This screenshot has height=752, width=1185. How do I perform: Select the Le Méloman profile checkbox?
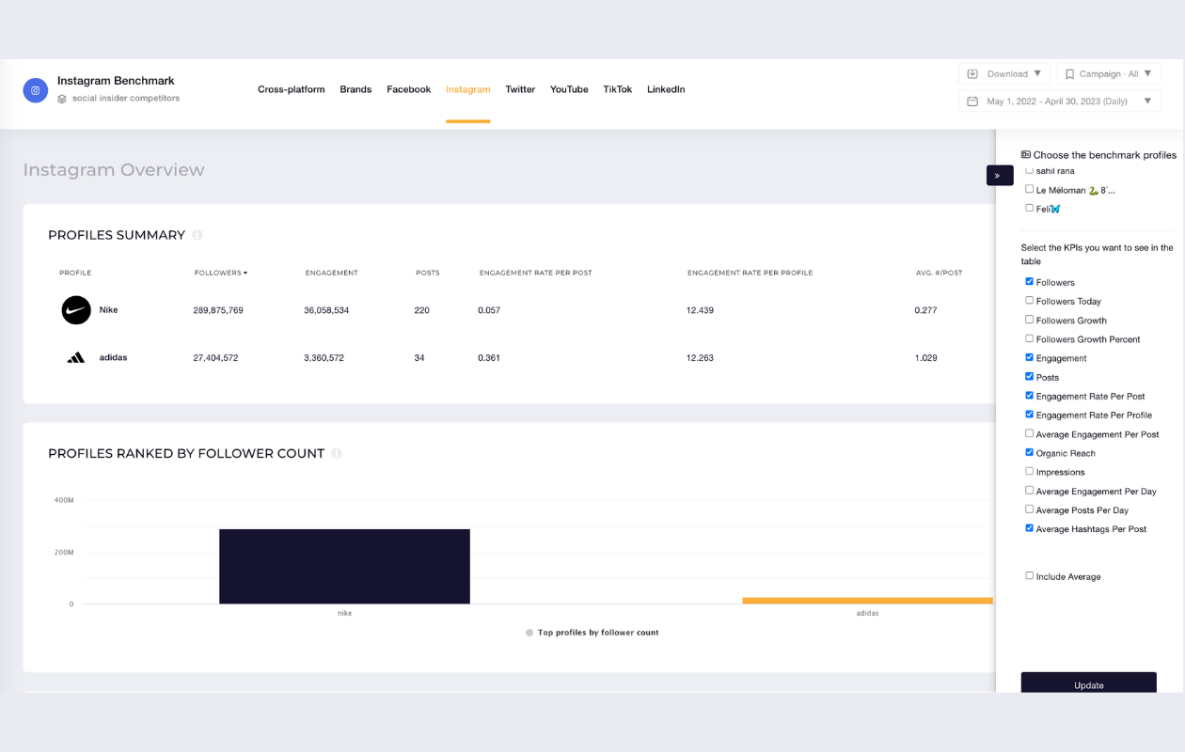1029,189
